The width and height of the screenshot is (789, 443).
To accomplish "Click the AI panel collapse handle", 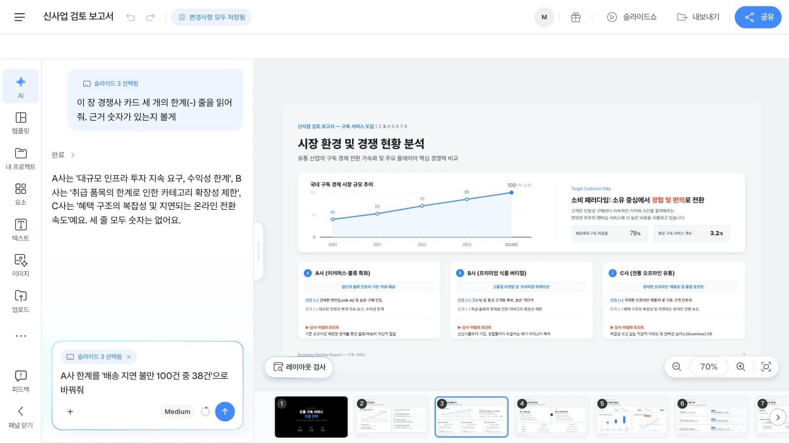I will 258,251.
